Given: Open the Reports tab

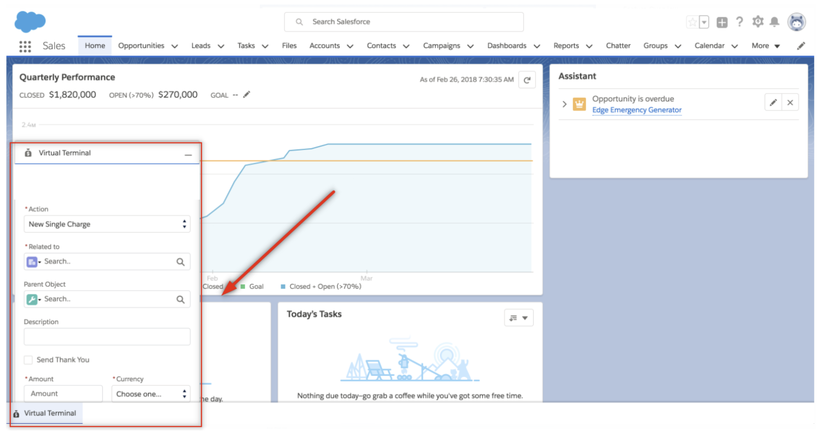Looking at the screenshot, I should click(566, 45).
